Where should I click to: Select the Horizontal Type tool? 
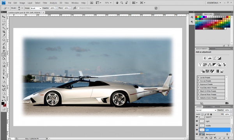point(4,74)
